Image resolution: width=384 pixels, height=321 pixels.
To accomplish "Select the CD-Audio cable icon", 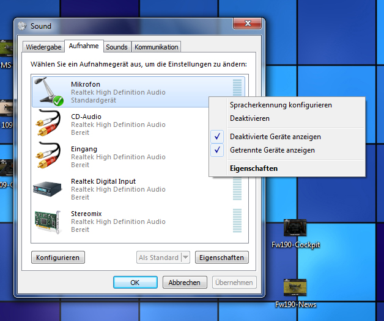I will click(x=49, y=124).
